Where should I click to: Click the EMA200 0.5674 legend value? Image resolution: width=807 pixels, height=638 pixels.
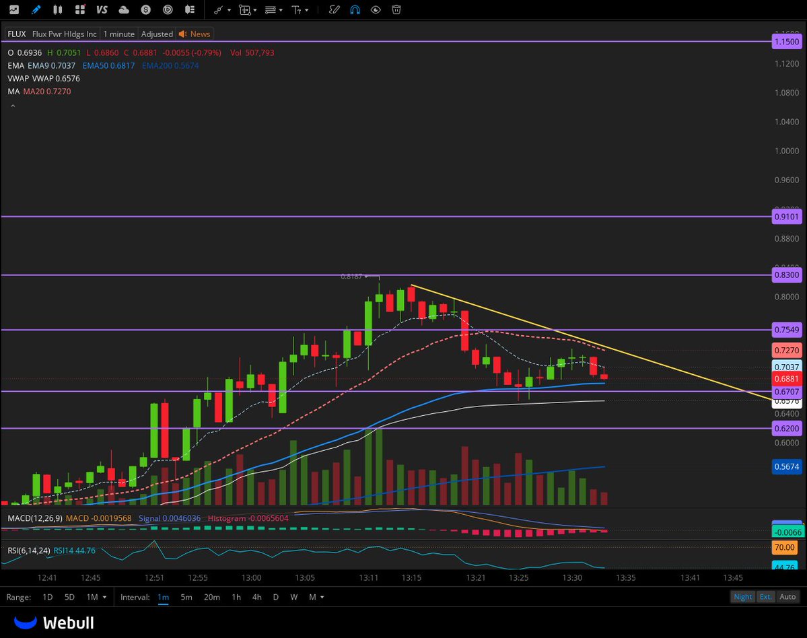170,65
